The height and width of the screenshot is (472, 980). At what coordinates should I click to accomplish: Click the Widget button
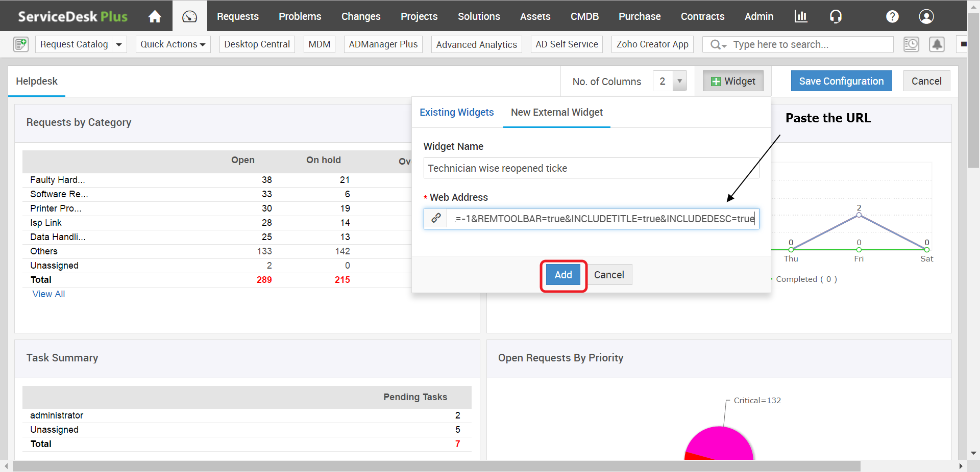tap(733, 81)
